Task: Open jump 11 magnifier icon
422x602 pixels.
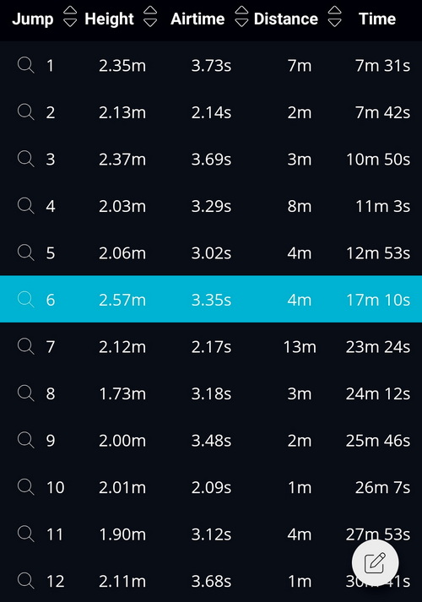Action: [25, 534]
